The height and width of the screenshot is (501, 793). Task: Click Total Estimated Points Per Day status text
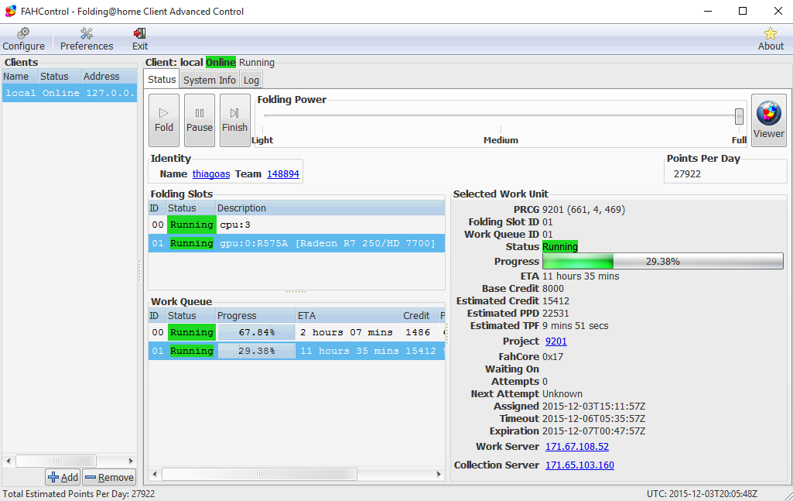pyautogui.click(x=79, y=494)
